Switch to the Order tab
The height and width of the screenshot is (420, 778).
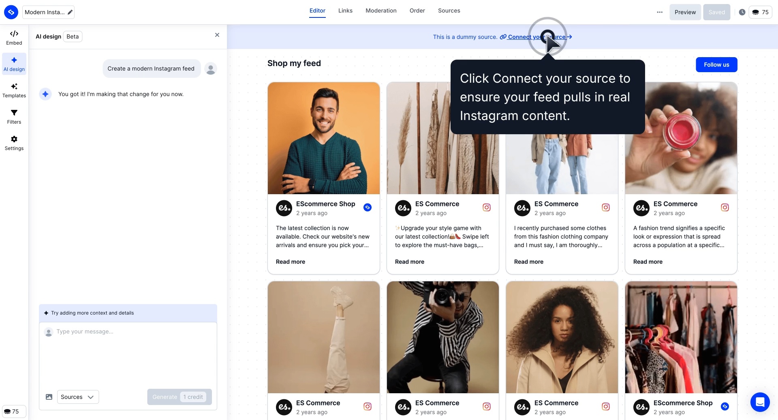pos(417,11)
